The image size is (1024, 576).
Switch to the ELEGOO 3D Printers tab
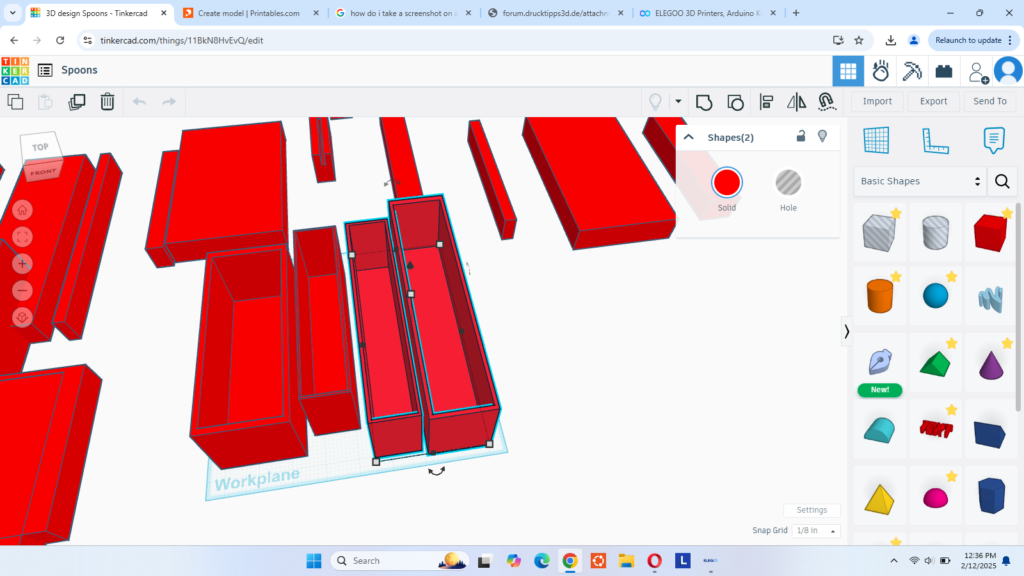coord(707,13)
